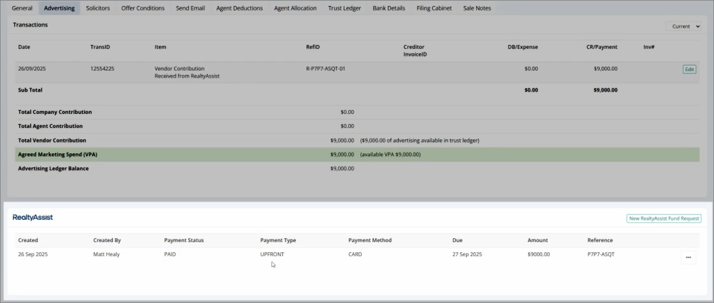Click the Reference column header
Image resolution: width=714 pixels, height=303 pixels.
tap(600, 240)
